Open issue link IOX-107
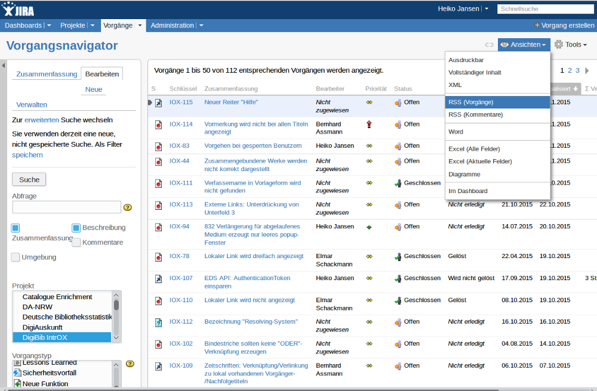597x391 pixels. 181,278
